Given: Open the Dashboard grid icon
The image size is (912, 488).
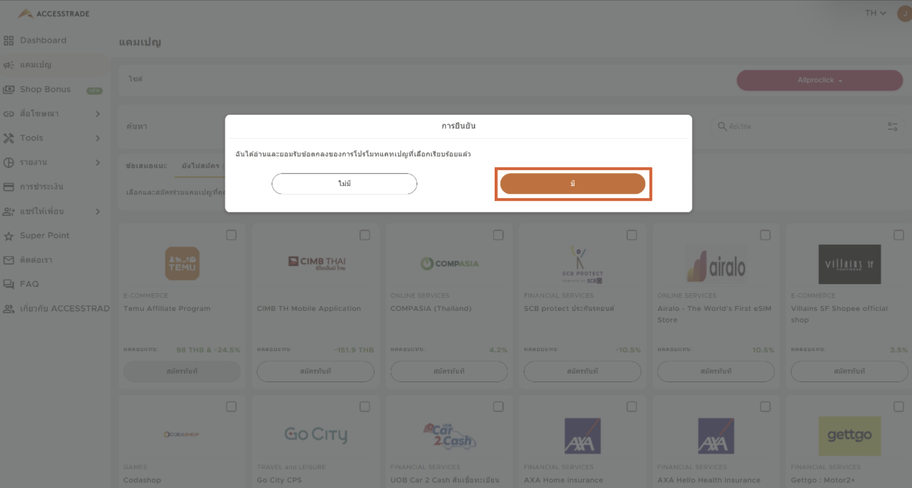Looking at the screenshot, I should (x=9, y=40).
